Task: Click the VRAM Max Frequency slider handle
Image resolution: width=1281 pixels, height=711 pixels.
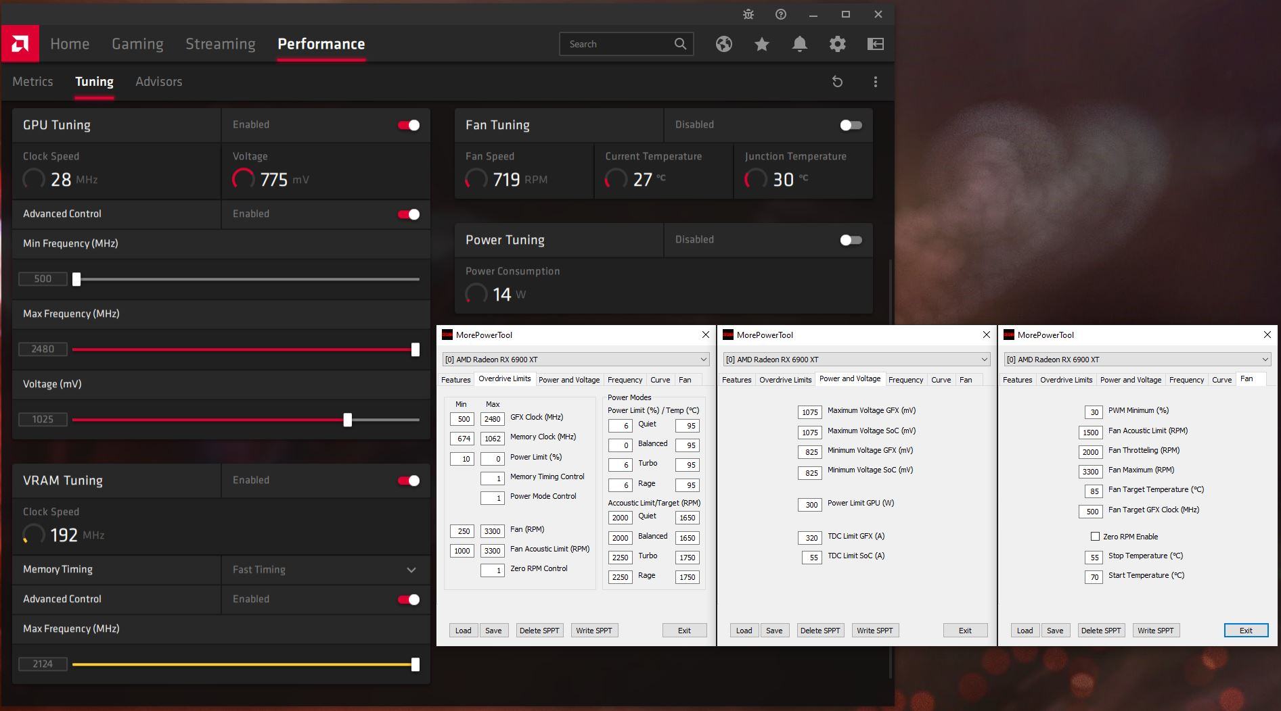Action: pos(415,664)
